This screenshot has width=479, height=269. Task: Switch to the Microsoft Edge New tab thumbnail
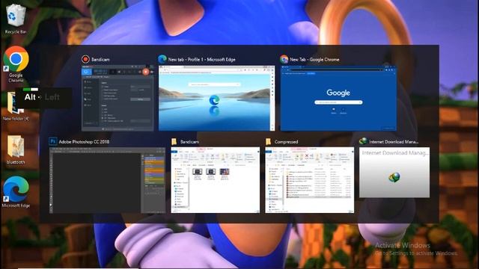[x=216, y=98]
